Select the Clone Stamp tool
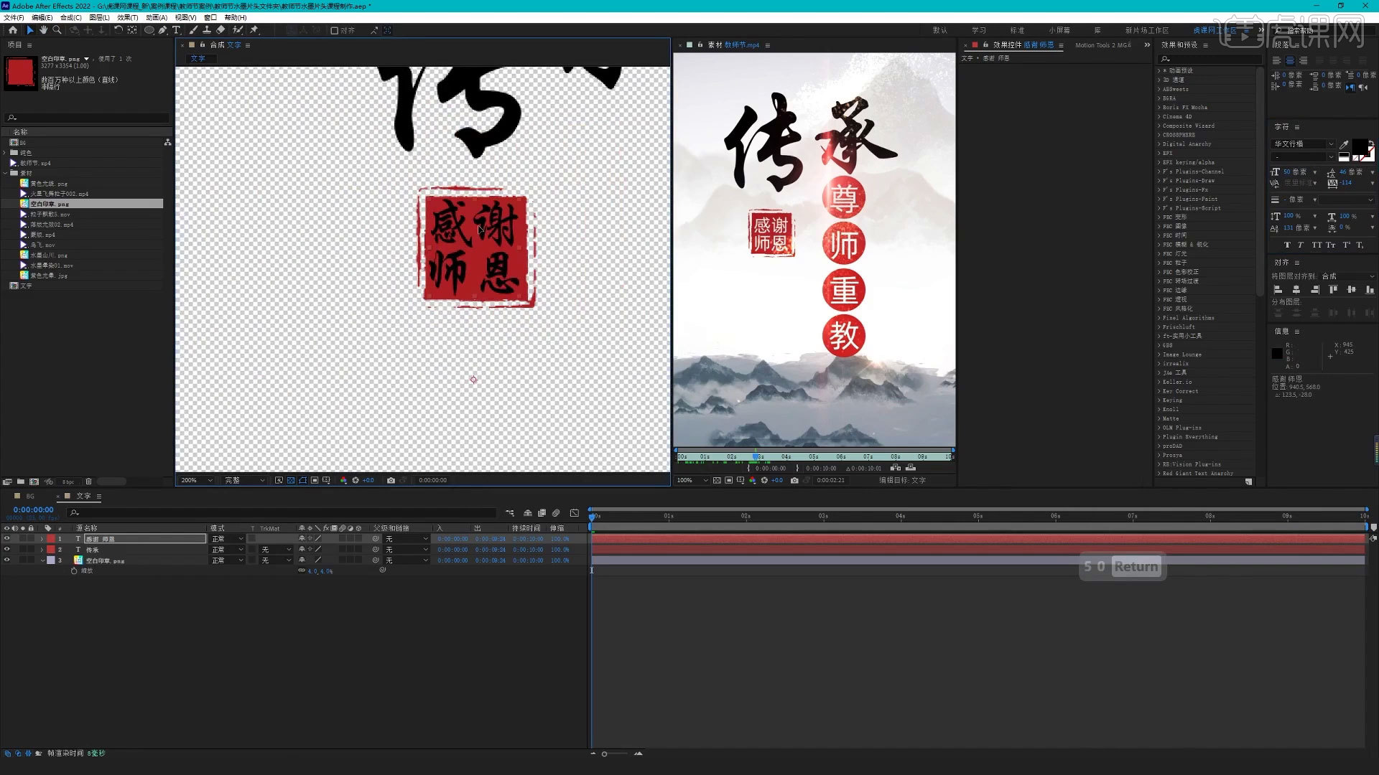The width and height of the screenshot is (1379, 775). 207,30
